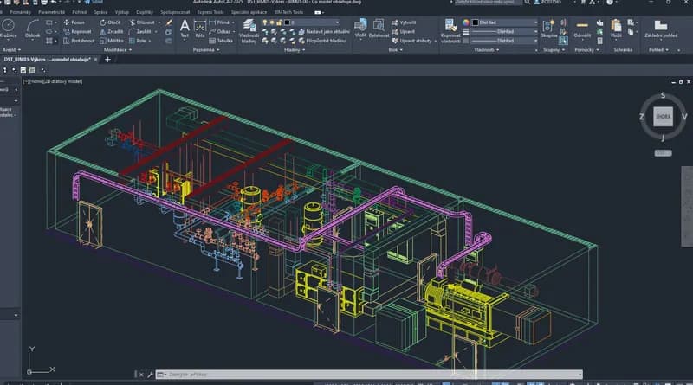Click Nastavit jako aktuální button
This screenshot has width=693, height=385.
(x=324, y=31)
